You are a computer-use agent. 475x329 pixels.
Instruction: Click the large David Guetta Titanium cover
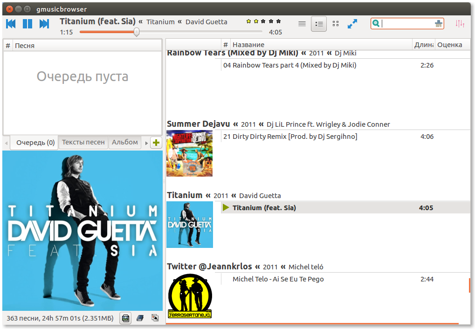[x=83, y=231]
